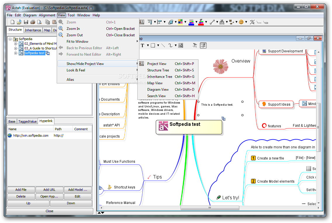Open dropdown arrow next to Align Top
This screenshot has height=223, width=332.
(155, 22)
